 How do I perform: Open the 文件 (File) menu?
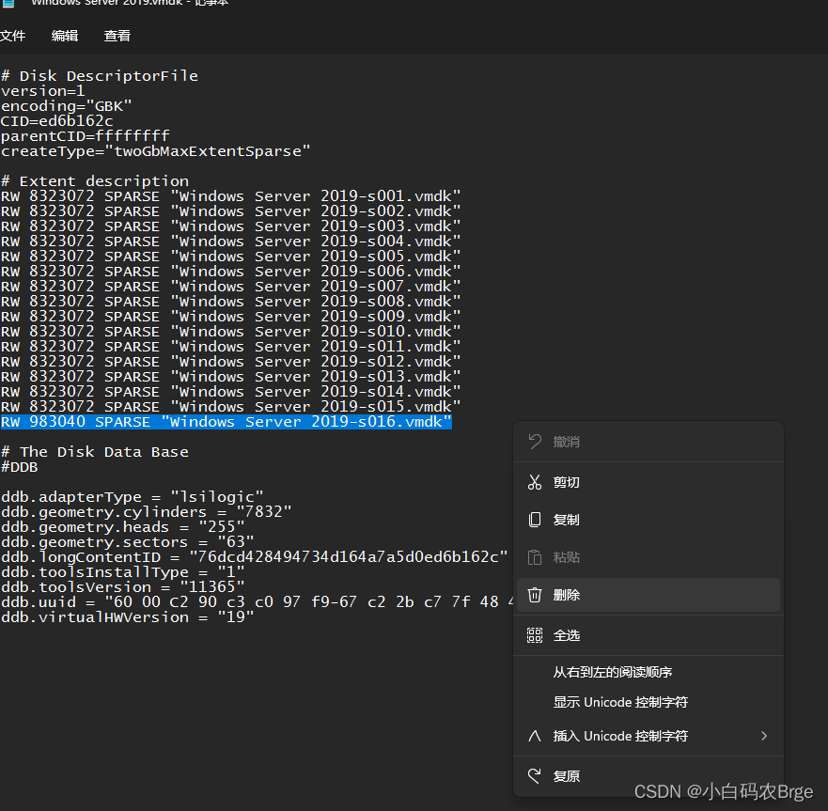point(12,36)
